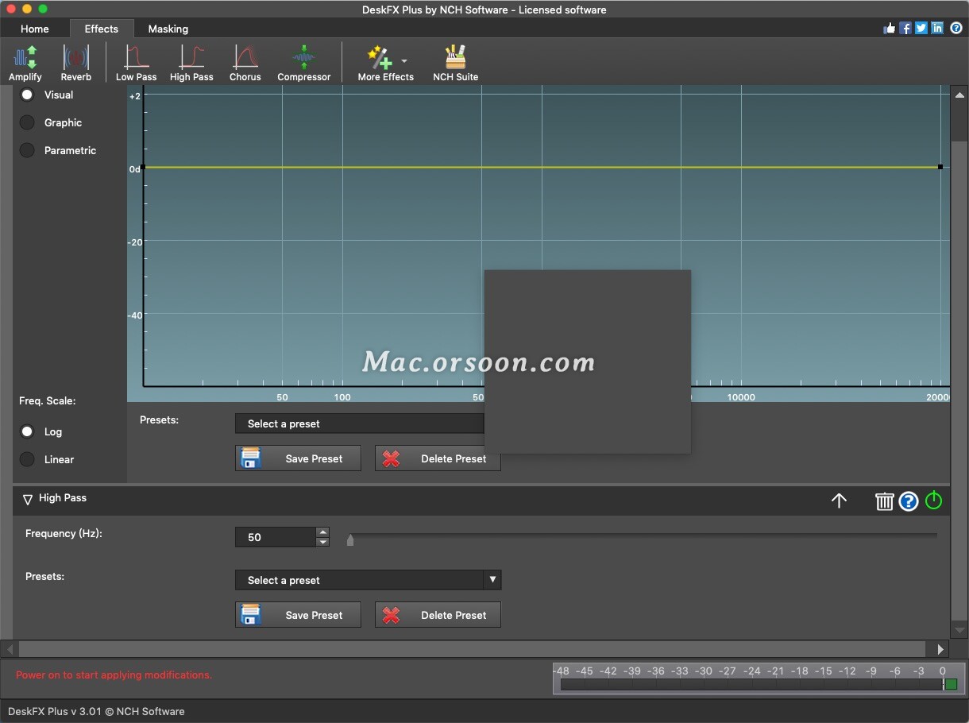The width and height of the screenshot is (969, 723).
Task: Switch to the Home tab
Action: pos(35,29)
